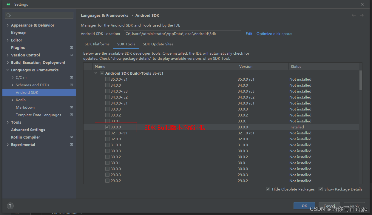372x215 pixels.
Task: Click project-level icon beside Template Data Languages
Action: pos(71,115)
